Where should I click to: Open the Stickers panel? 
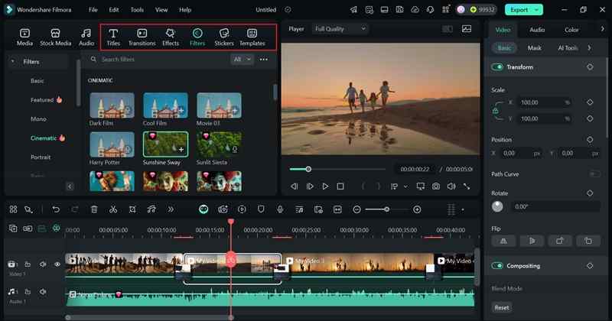224,37
